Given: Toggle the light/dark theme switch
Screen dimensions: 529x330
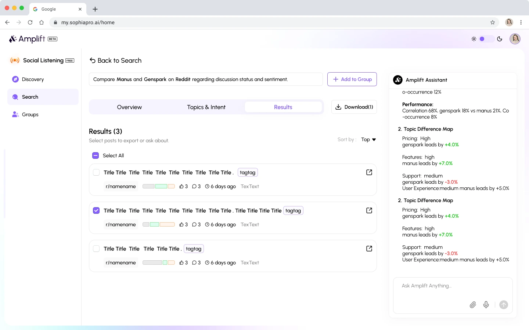Looking at the screenshot, I should pyautogui.click(x=486, y=39).
